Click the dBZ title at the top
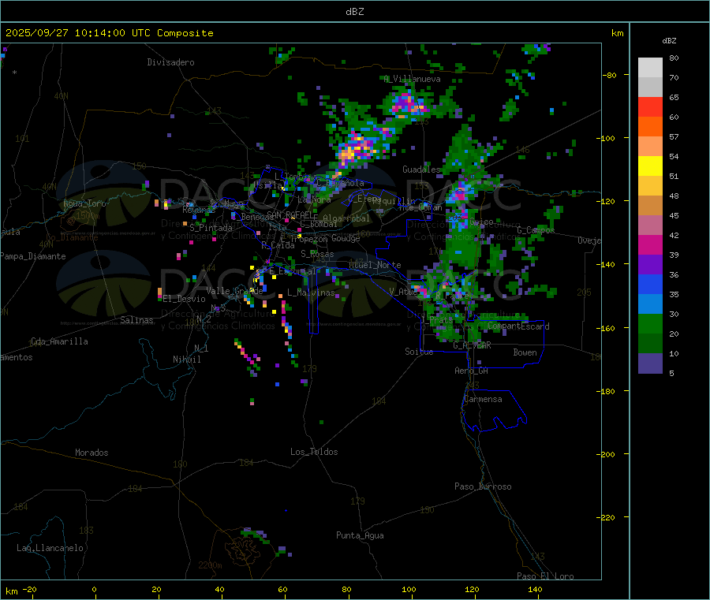This screenshot has width=710, height=600. tap(354, 12)
